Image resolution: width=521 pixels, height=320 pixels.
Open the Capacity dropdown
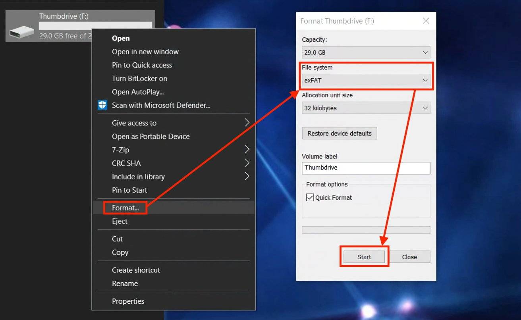(x=365, y=52)
